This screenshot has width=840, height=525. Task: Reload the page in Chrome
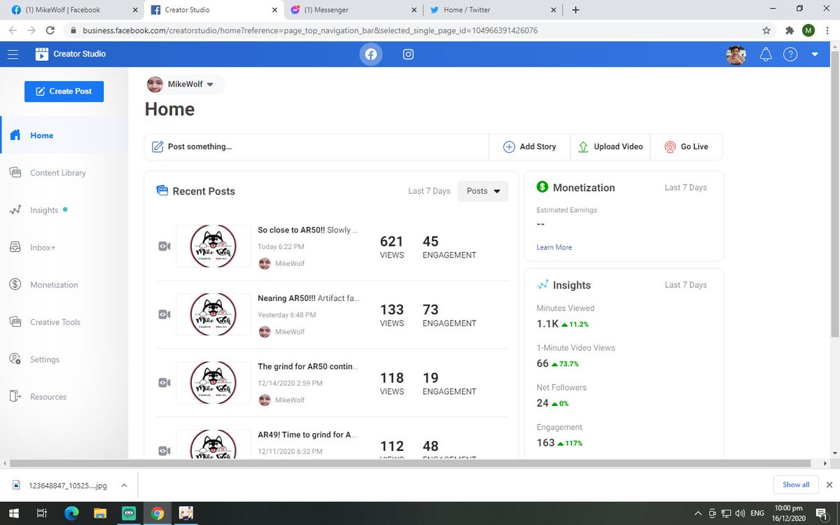pyautogui.click(x=50, y=30)
